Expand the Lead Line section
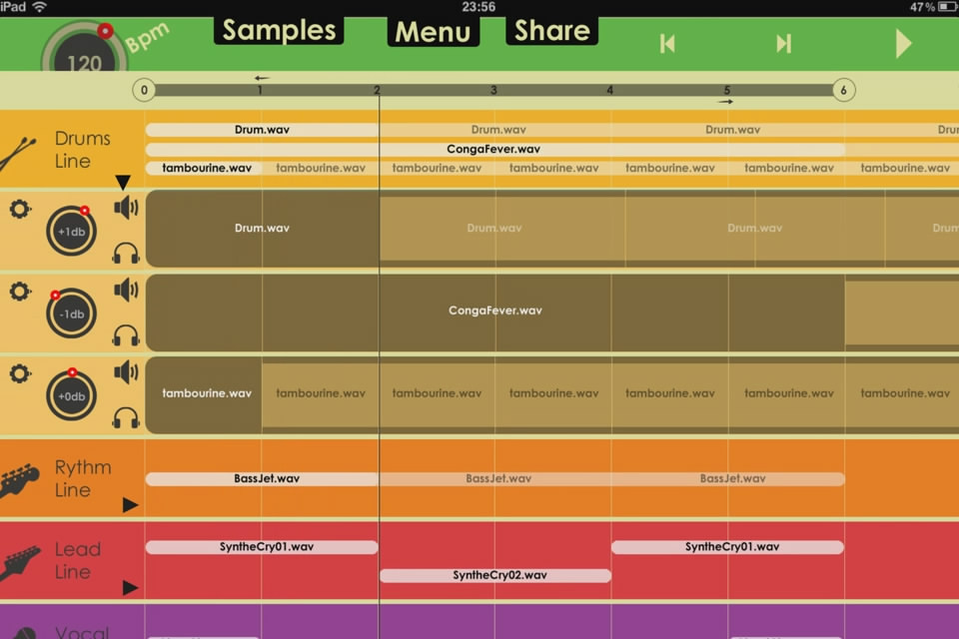 click(x=130, y=588)
